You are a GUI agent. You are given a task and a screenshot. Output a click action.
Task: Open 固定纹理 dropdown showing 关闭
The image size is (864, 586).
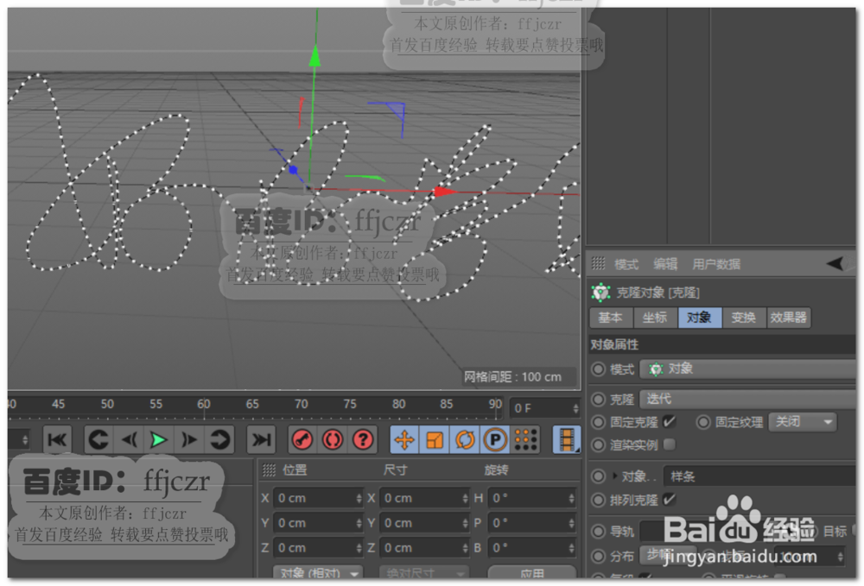click(803, 422)
